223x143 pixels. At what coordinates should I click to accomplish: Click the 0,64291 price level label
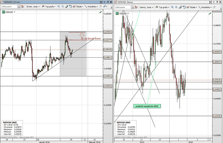coord(108,76)
